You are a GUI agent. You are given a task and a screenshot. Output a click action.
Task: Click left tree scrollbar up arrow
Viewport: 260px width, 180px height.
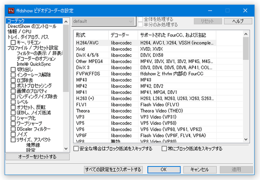click(x=66, y=22)
